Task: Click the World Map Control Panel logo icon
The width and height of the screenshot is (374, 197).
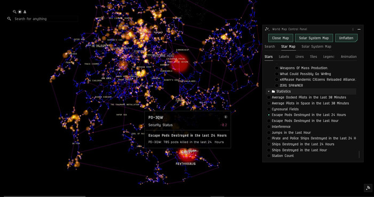Action: 267,29
